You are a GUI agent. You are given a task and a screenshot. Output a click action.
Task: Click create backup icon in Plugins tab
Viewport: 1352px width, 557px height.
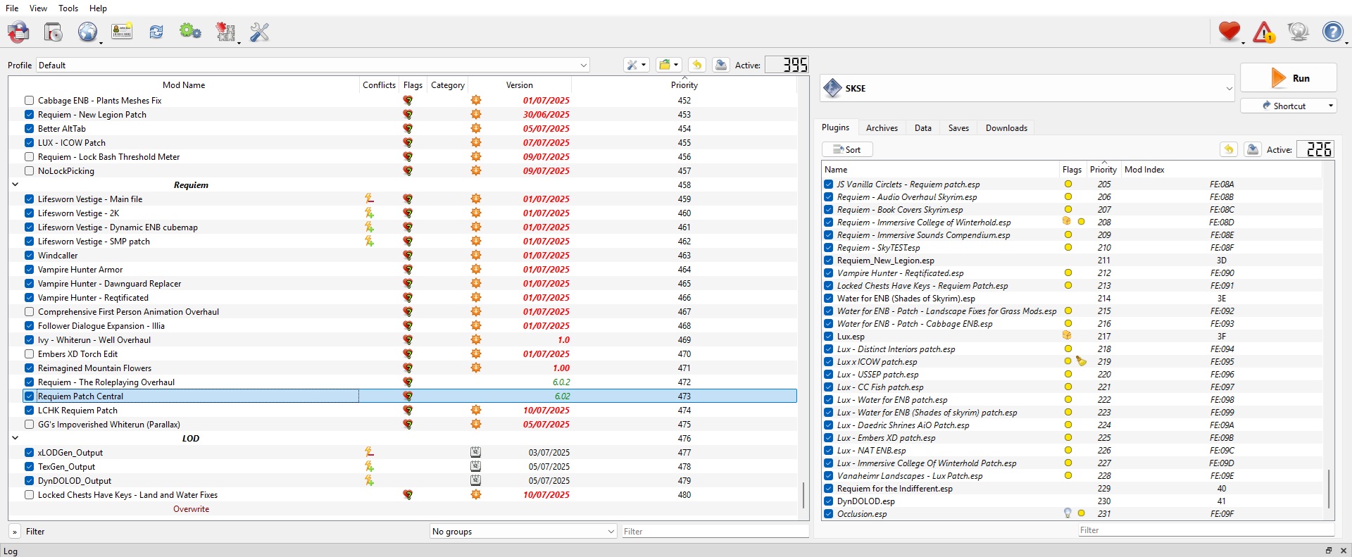pos(1253,149)
